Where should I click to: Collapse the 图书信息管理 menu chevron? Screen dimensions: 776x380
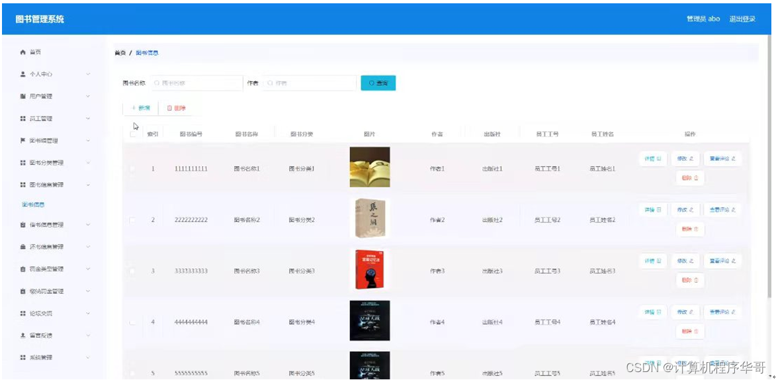click(88, 185)
